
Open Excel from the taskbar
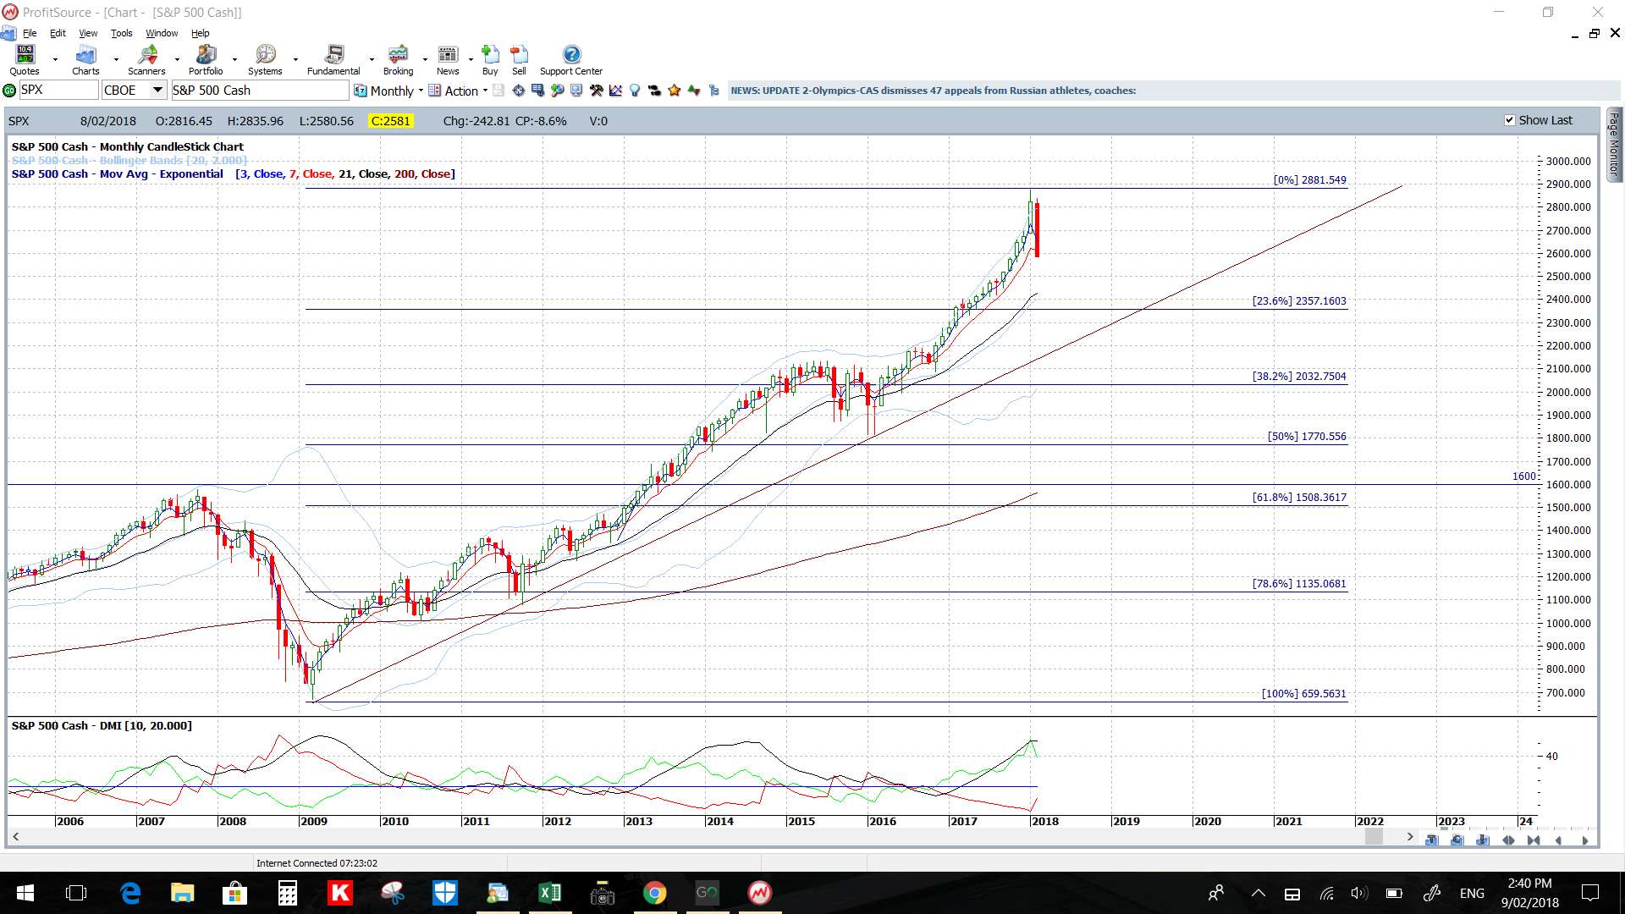coord(550,893)
